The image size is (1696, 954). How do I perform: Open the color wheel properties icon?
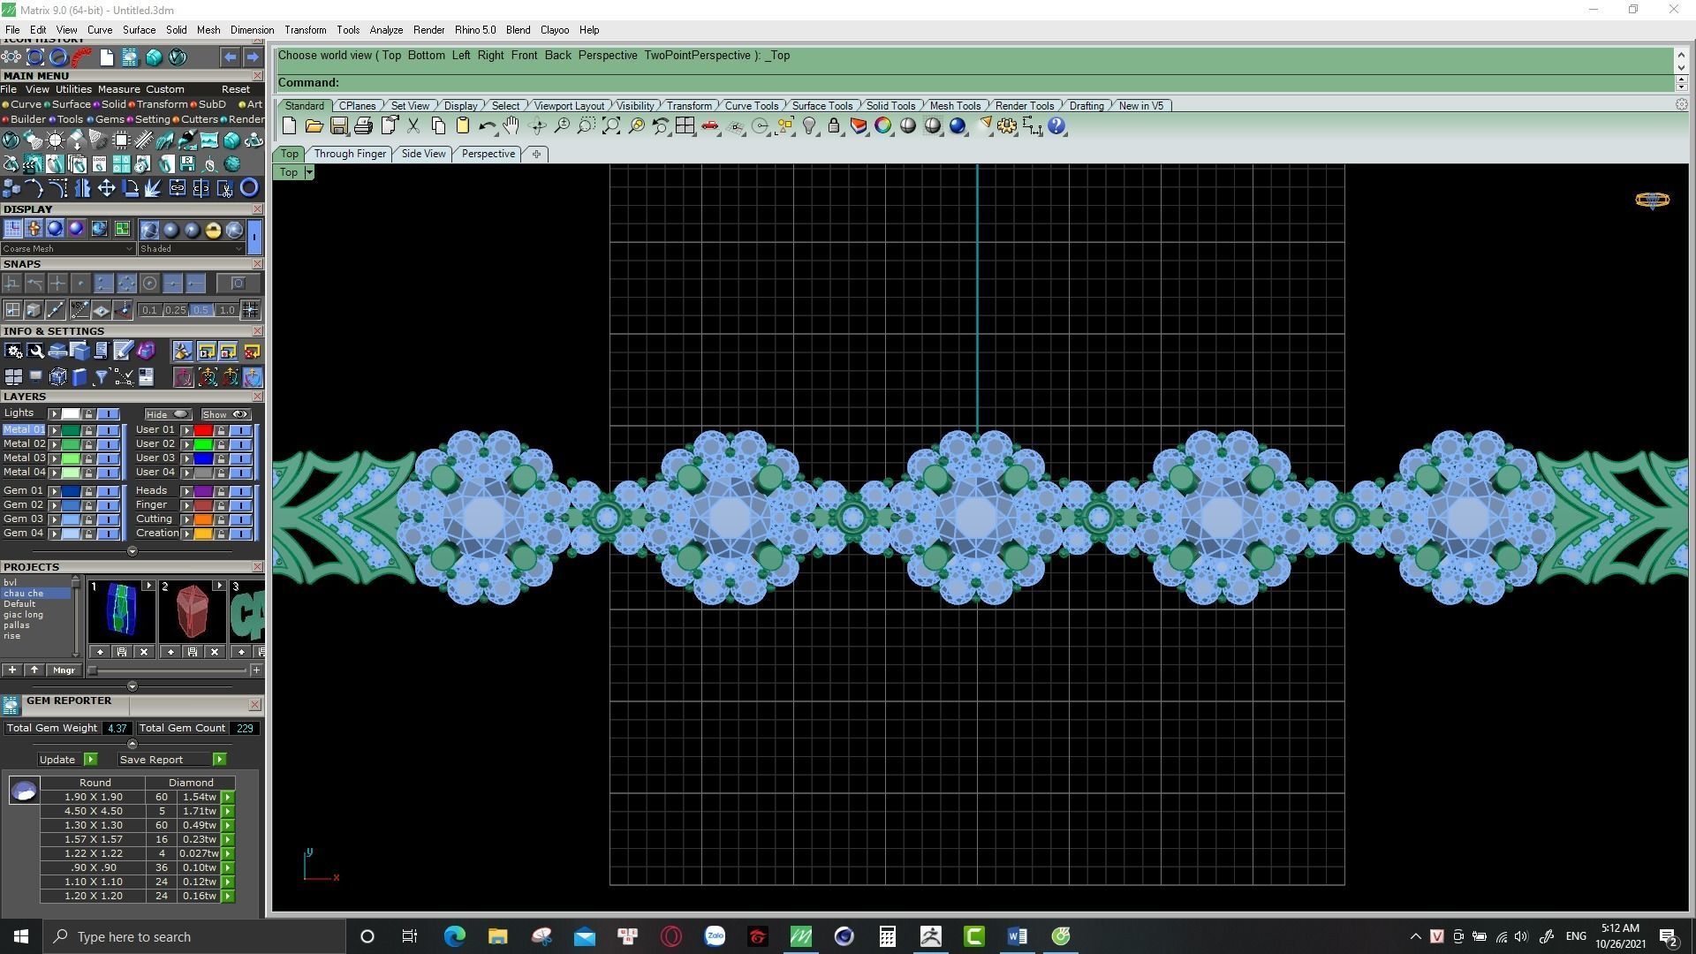click(883, 126)
